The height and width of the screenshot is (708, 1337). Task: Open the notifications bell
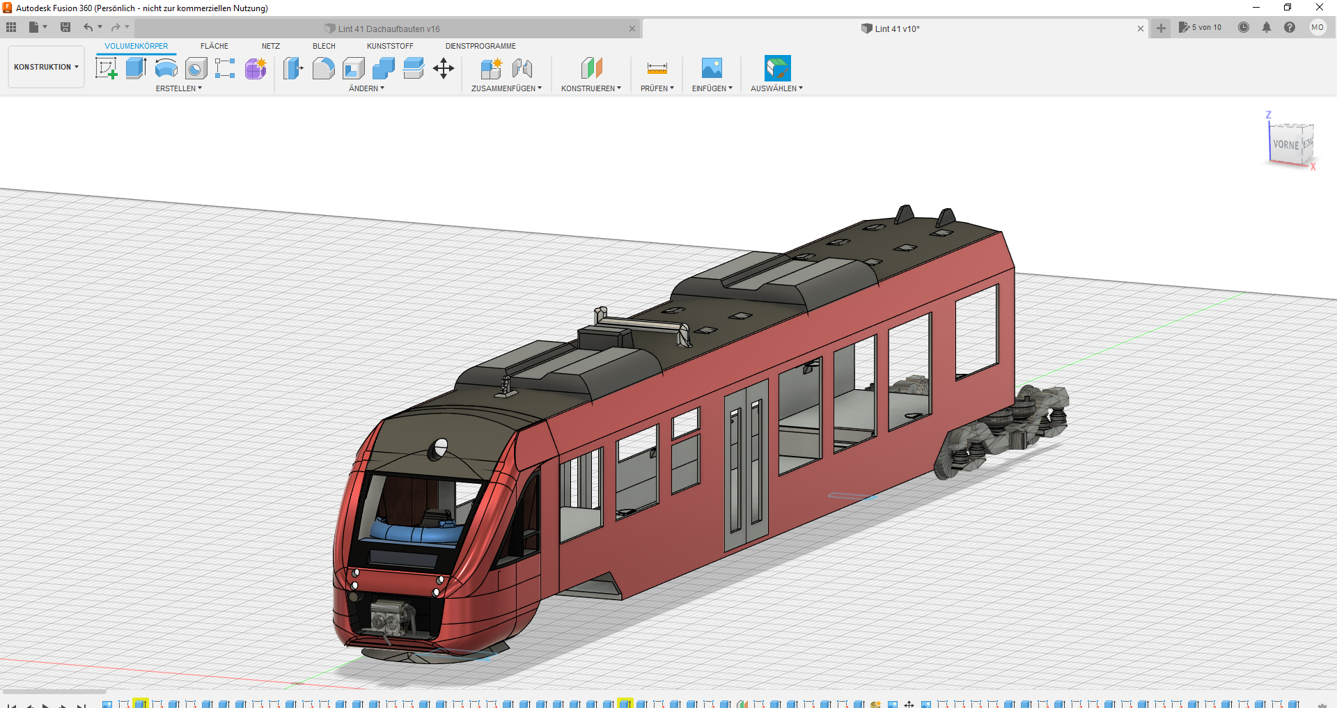coord(1267,27)
